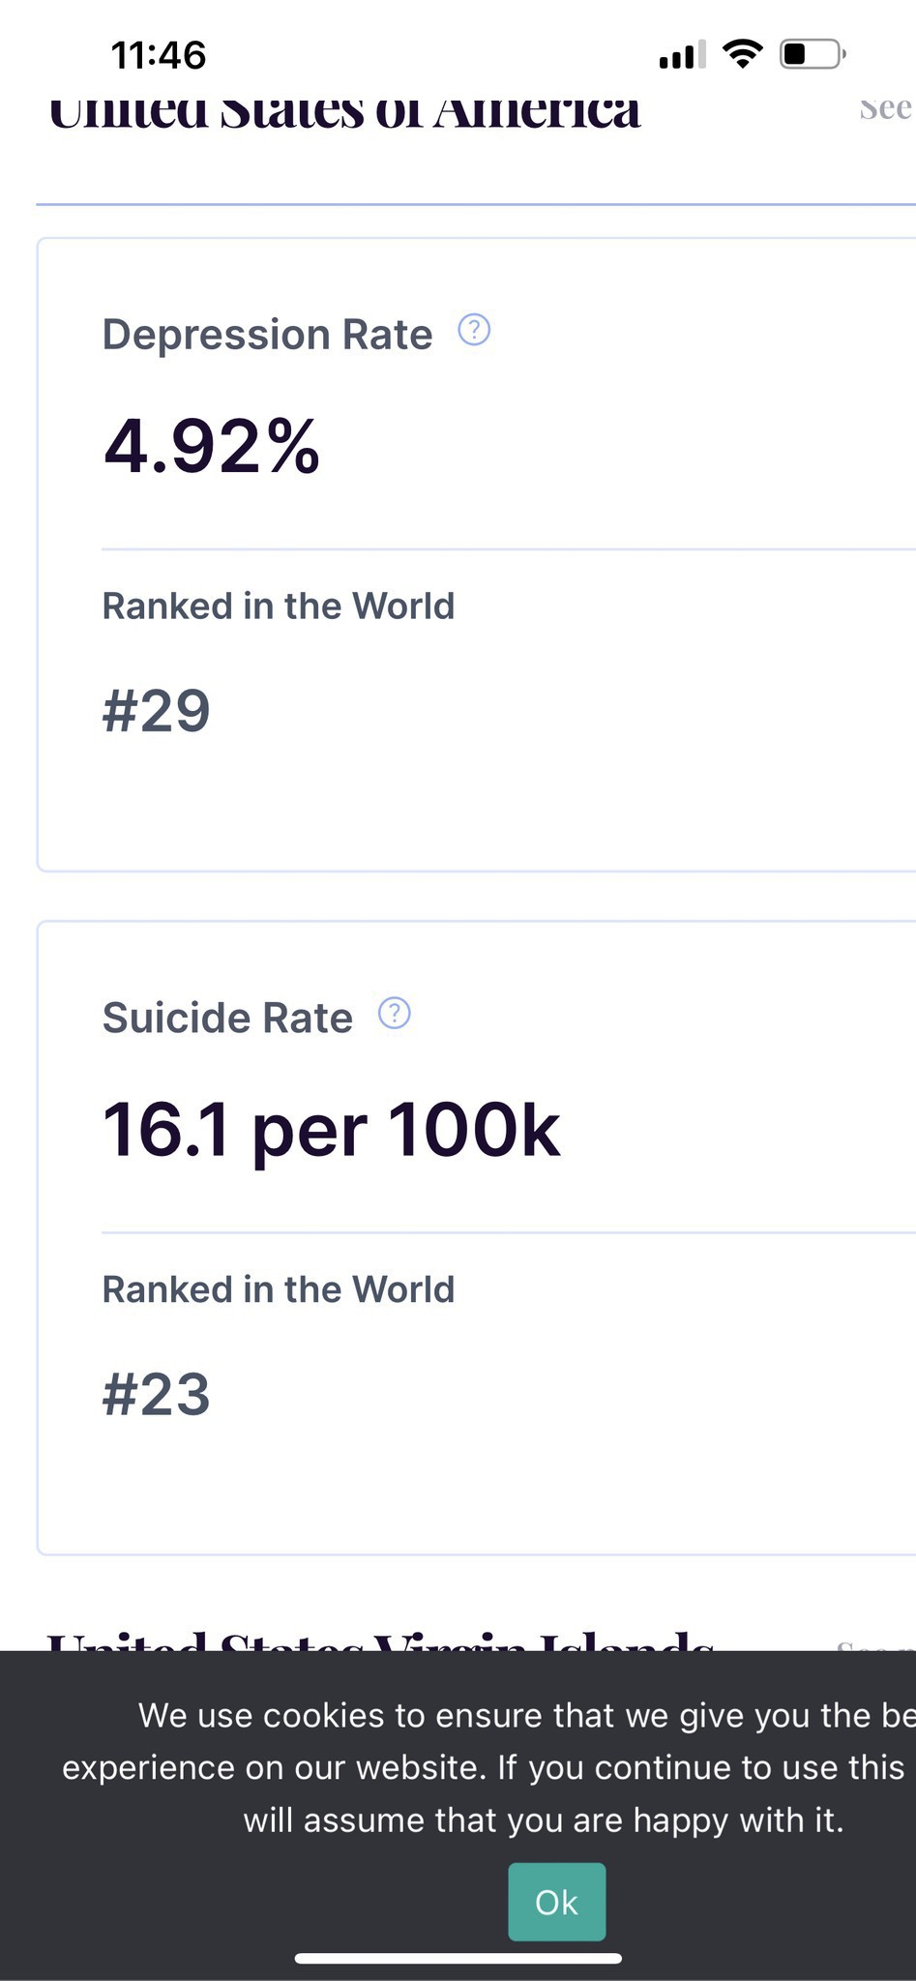Image resolution: width=916 pixels, height=1981 pixels.
Task: Tap the home indicator bar
Action: (x=458, y=1958)
